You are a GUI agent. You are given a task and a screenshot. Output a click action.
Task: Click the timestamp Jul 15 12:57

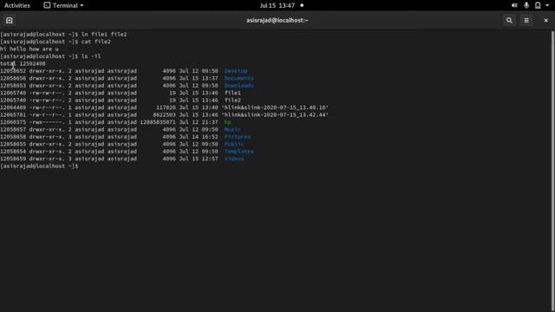(x=199, y=159)
